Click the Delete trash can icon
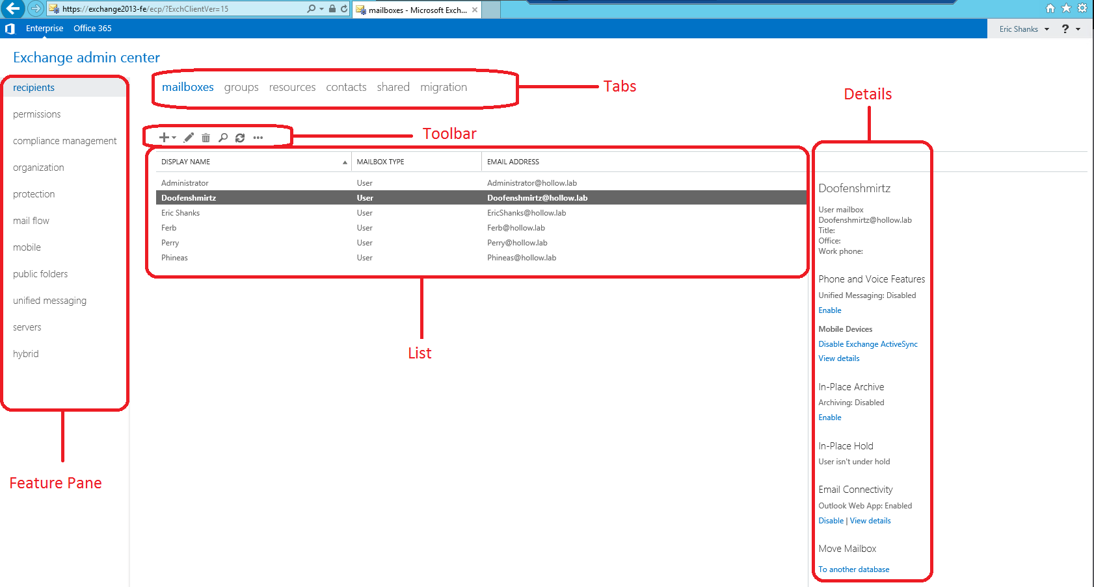Image resolution: width=1094 pixels, height=587 pixels. pos(206,138)
